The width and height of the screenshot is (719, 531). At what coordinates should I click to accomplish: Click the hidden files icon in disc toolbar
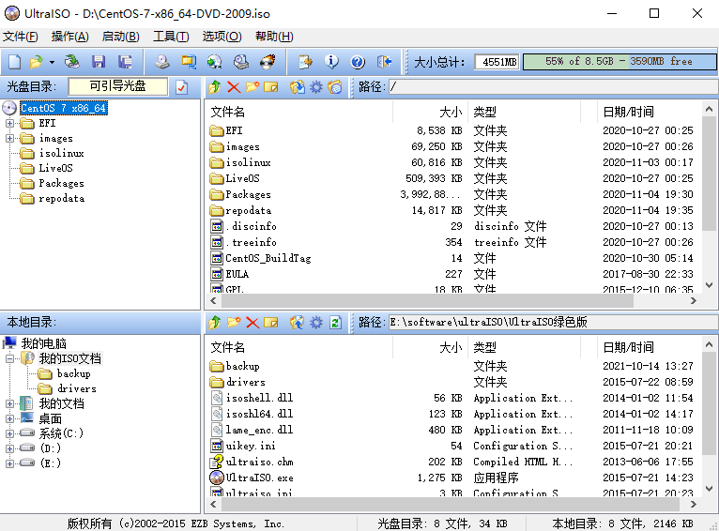point(335,86)
